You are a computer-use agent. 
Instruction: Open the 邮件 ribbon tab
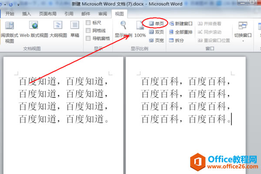pos(86,13)
